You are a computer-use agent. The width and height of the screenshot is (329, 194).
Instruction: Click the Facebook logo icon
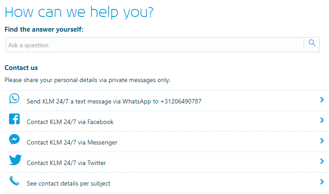pyautogui.click(x=14, y=119)
